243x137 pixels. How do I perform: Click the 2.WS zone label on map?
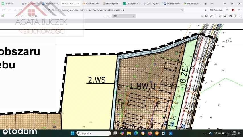(97, 80)
